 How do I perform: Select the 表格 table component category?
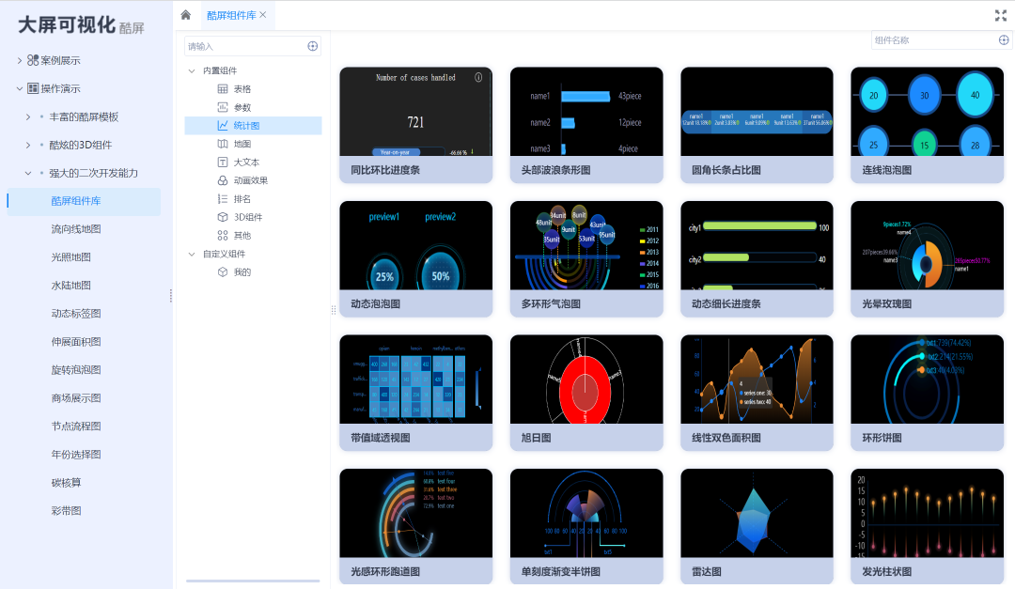242,89
